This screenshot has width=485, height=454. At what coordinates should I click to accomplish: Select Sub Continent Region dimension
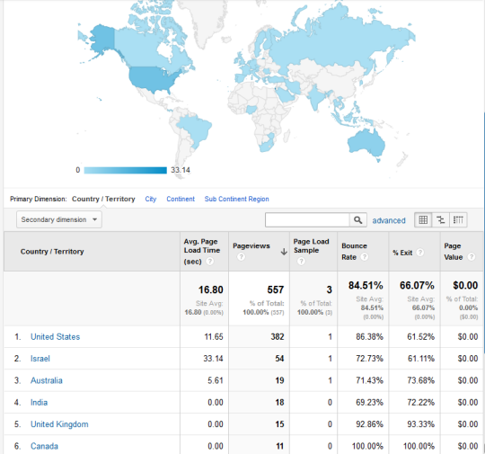tap(236, 199)
